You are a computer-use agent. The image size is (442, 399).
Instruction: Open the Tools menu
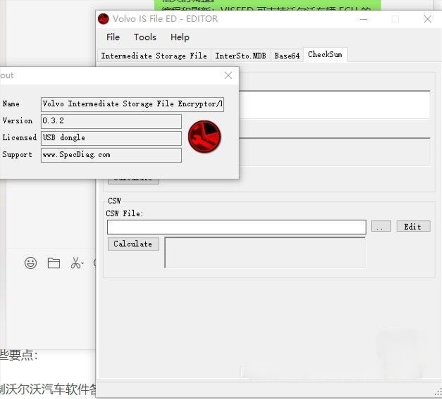(145, 37)
